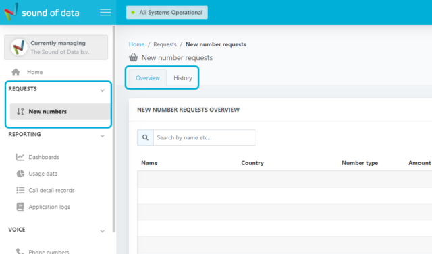Click the NEW NUMBER REQUESTS OVERVIEW heading

(188, 110)
